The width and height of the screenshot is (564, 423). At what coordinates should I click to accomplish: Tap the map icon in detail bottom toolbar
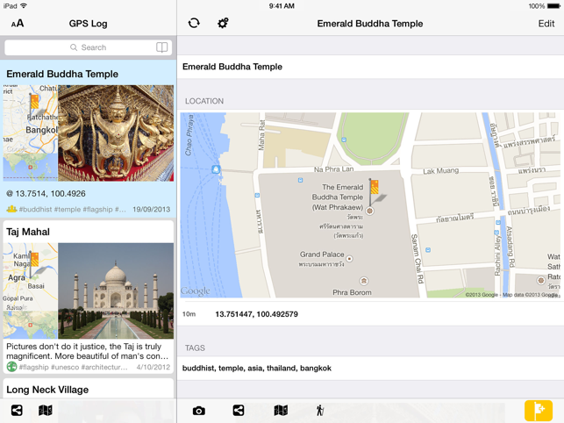(281, 410)
